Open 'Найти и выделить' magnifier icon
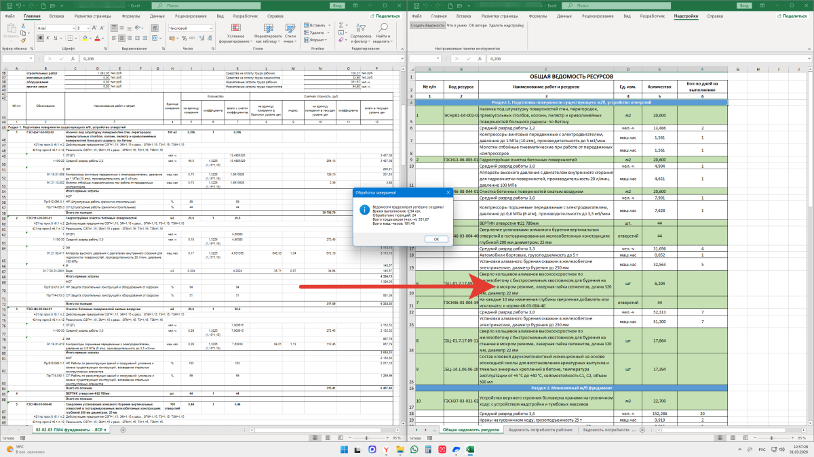This screenshot has width=814, height=457. 383,28
